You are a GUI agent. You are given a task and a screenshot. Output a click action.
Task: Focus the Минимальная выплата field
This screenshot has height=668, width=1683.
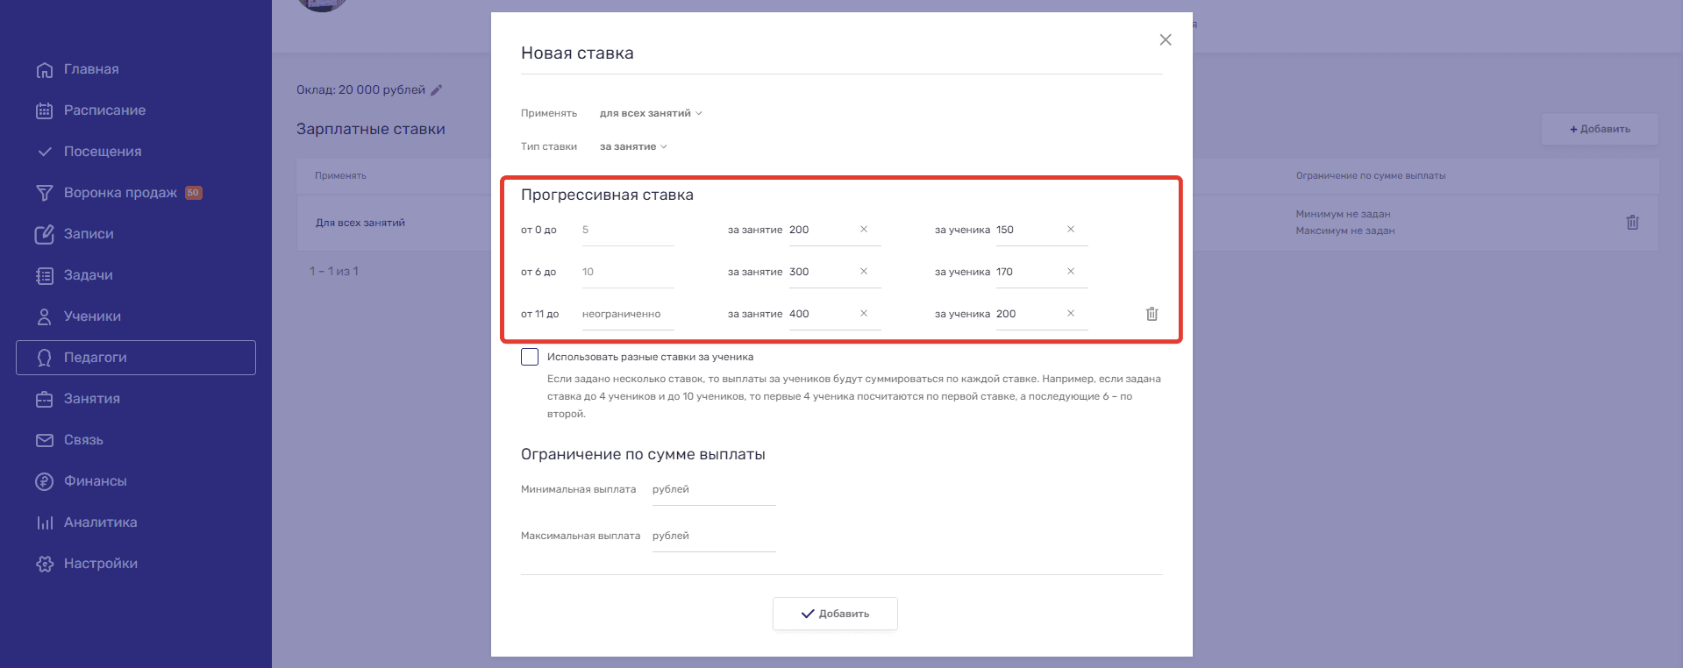tap(712, 490)
